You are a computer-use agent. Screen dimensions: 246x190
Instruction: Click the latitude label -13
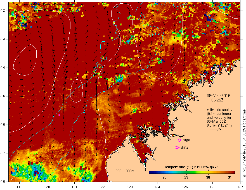[3, 39]
